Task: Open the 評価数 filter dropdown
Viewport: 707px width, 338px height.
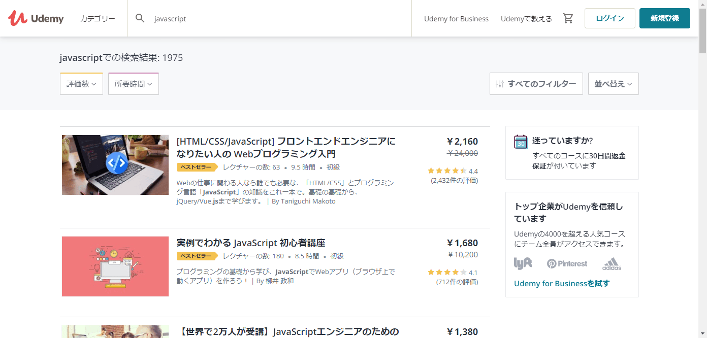Action: (x=81, y=83)
